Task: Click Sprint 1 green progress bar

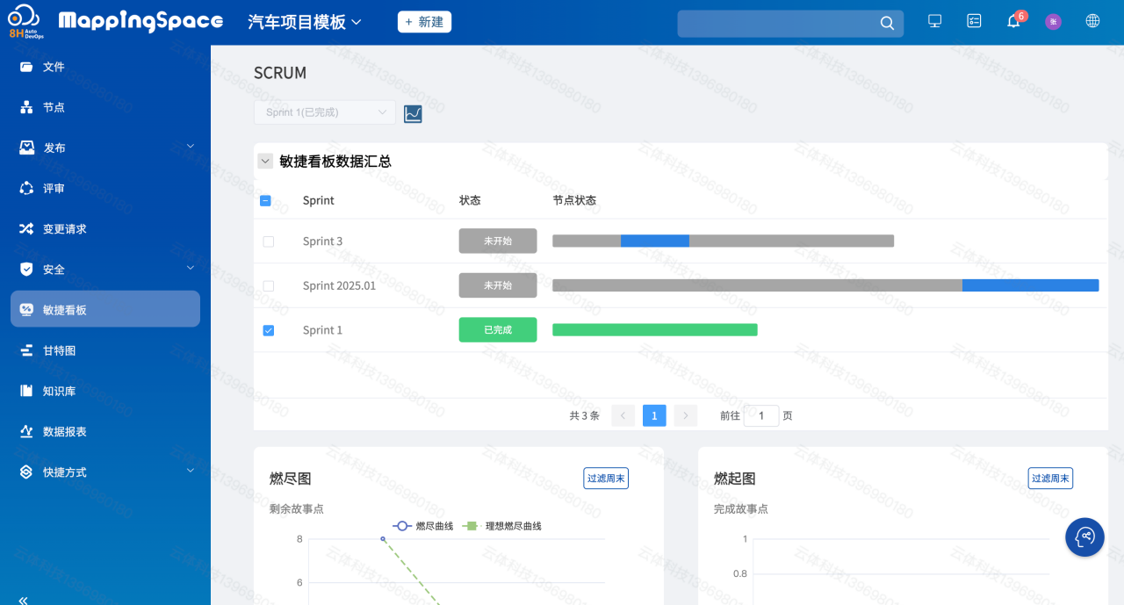Action: [655, 329]
